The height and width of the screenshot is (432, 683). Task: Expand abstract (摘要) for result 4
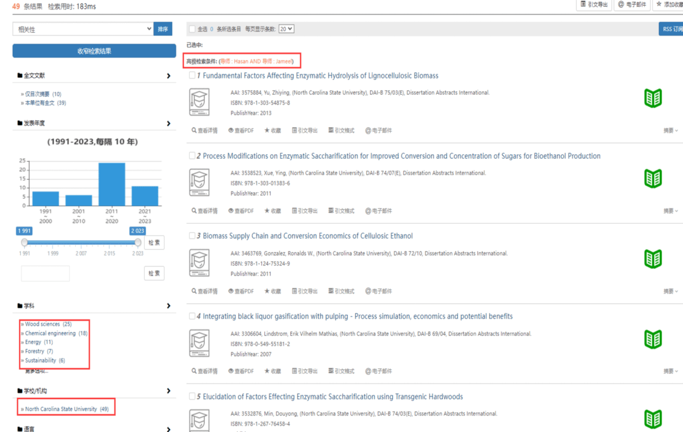coord(670,371)
